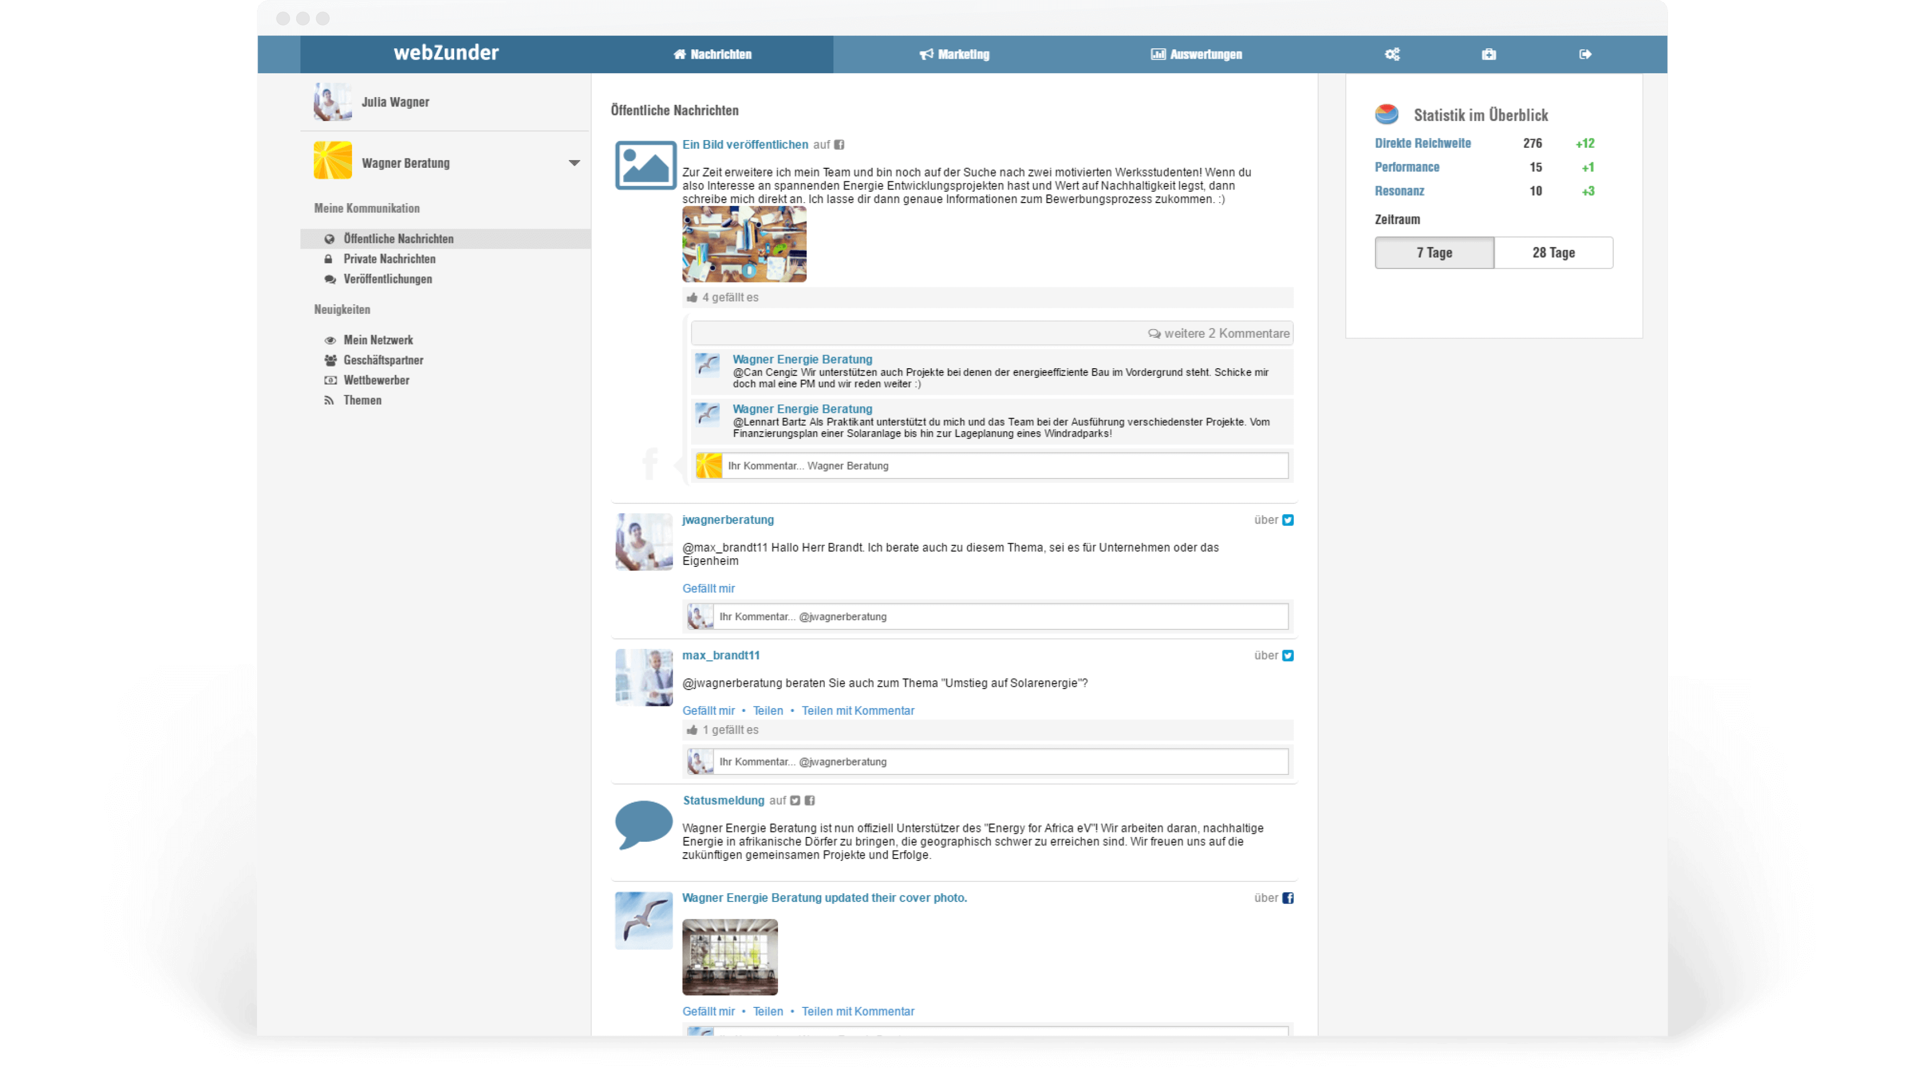Viewport: 1906px width, 1072px height.
Task: Click Julia Wagner's profile avatar
Action: 332,102
